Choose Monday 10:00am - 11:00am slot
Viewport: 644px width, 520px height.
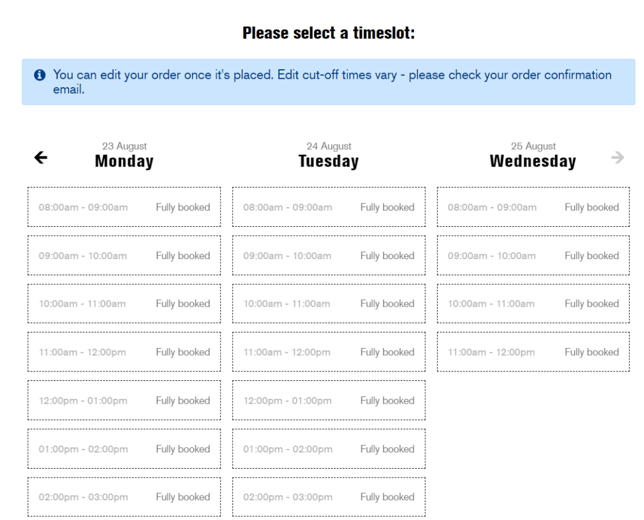coord(124,304)
